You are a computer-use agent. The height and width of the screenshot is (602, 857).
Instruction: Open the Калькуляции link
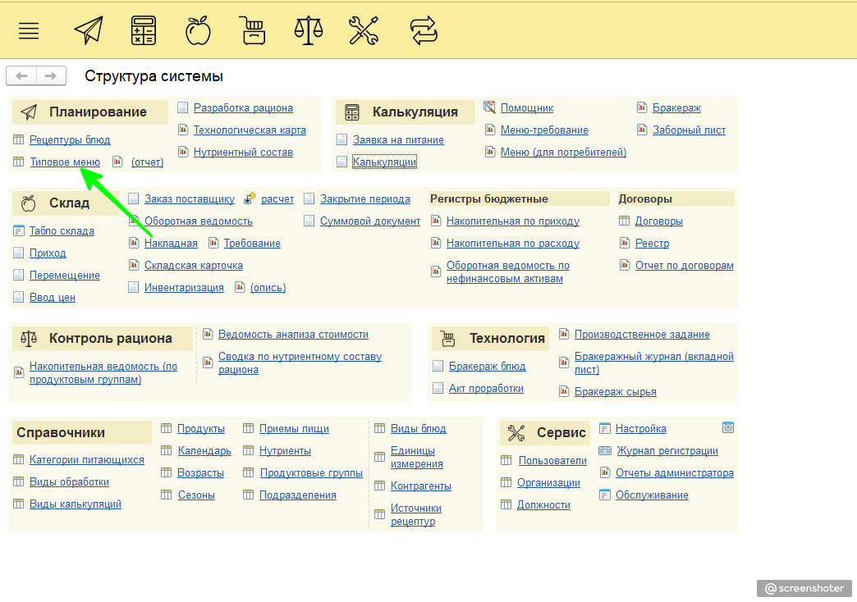[x=384, y=162]
